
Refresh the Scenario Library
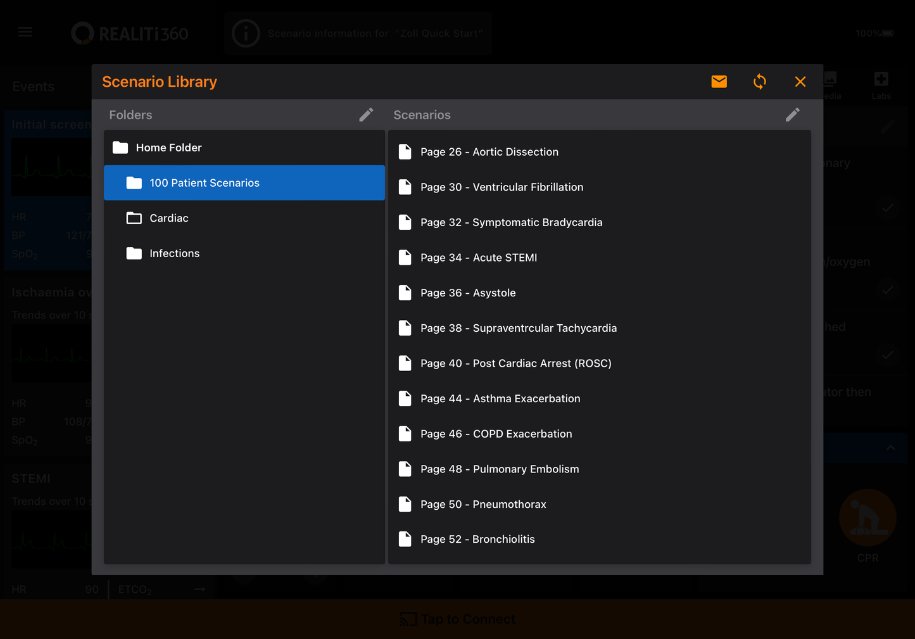click(x=759, y=82)
